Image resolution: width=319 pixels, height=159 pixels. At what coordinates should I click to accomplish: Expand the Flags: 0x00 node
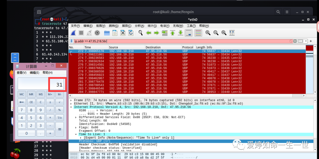tap(76, 127)
